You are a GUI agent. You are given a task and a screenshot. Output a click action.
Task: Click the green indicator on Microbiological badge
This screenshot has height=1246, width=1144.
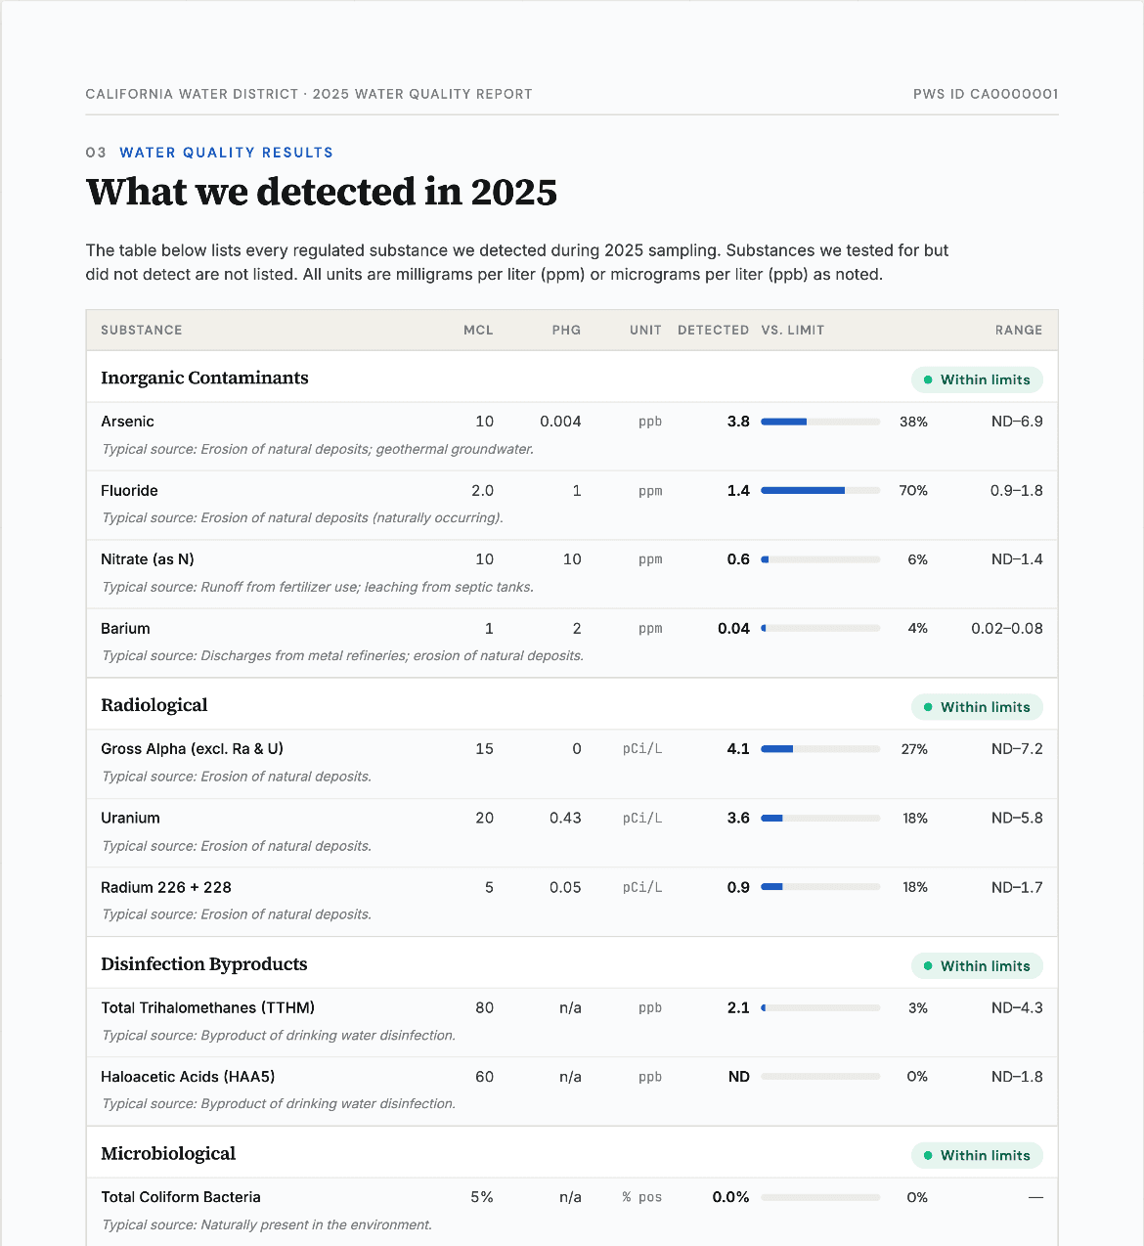click(x=927, y=1155)
